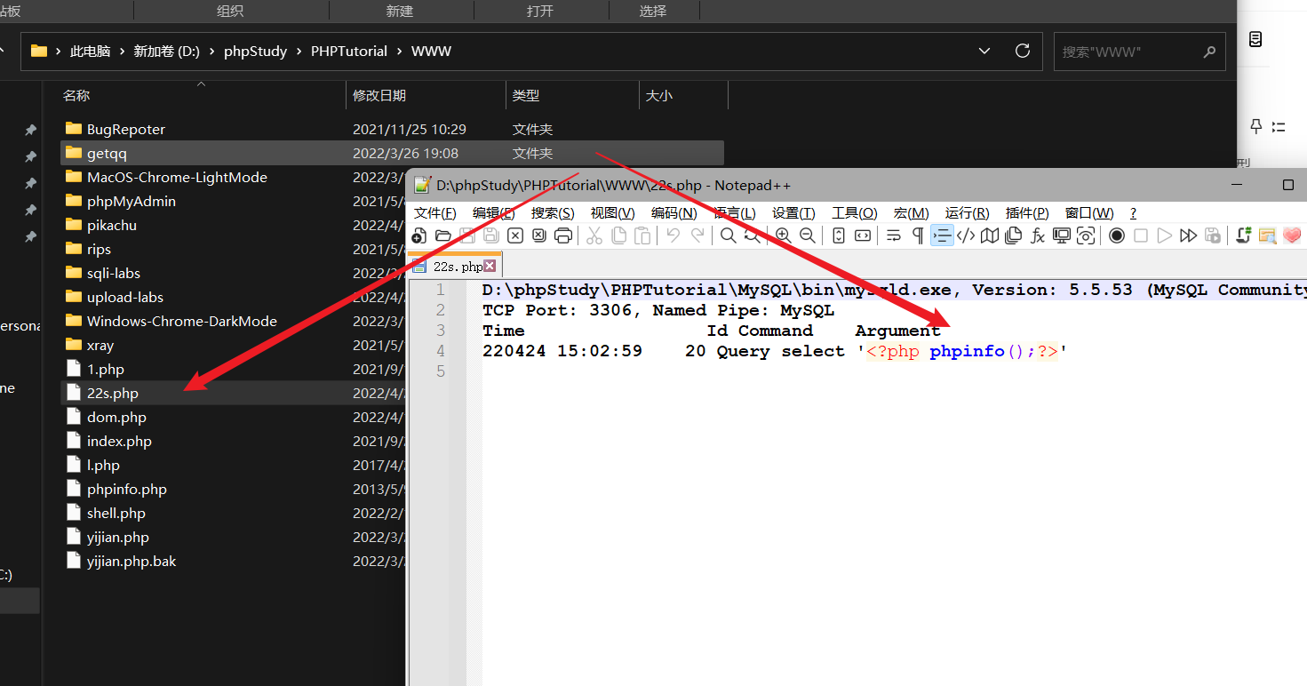Open the Function List fx icon
Screen dimensions: 1307x686
point(1038,235)
